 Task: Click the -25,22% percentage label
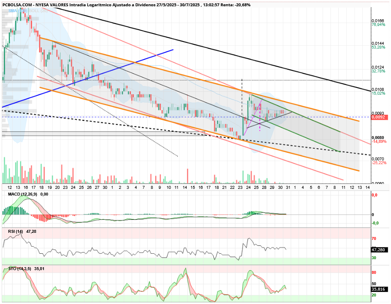click(379, 163)
